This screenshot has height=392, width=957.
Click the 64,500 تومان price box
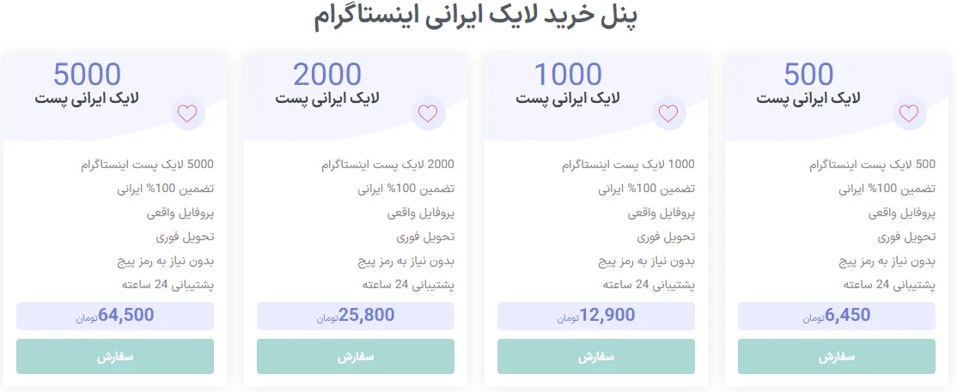click(115, 316)
